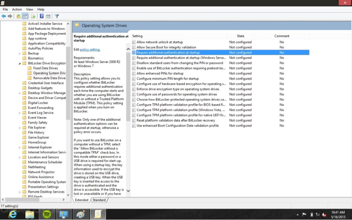Viewport: 352px width, 220px height.
Task: Expand the Remote Desktop Services node
Action: click(19, 192)
